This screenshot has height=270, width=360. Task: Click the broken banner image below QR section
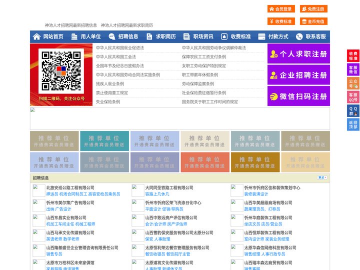(180, 118)
